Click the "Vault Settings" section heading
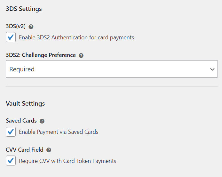 25,103
